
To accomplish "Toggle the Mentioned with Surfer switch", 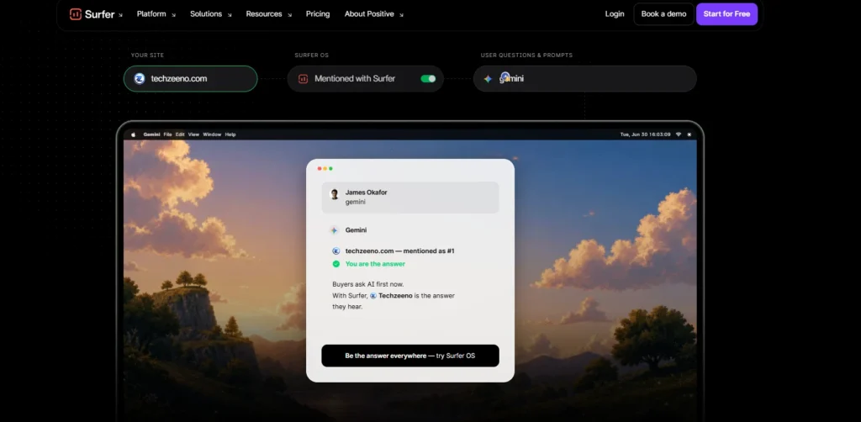I will point(428,79).
